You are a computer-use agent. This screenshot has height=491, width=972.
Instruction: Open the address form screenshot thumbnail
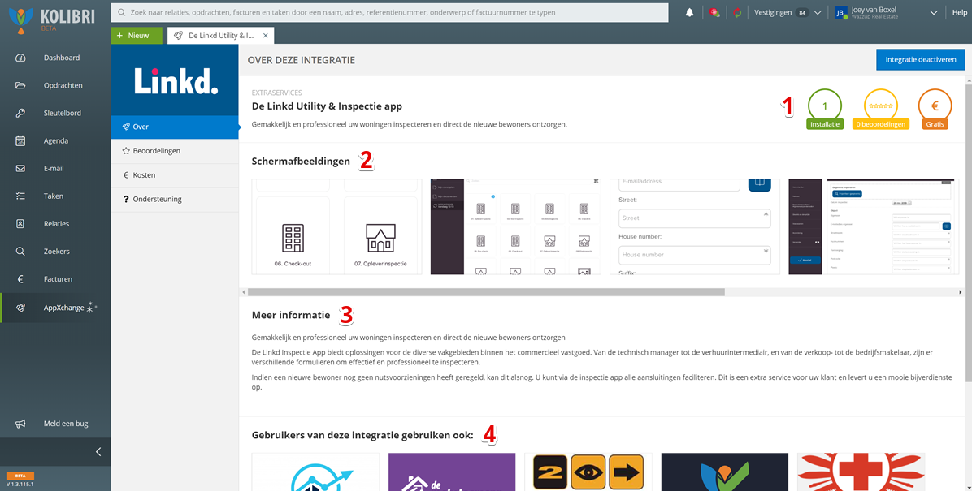(695, 226)
